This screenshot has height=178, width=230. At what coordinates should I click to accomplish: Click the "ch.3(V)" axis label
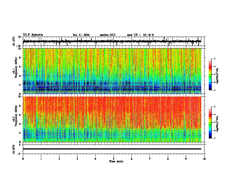point(14,149)
